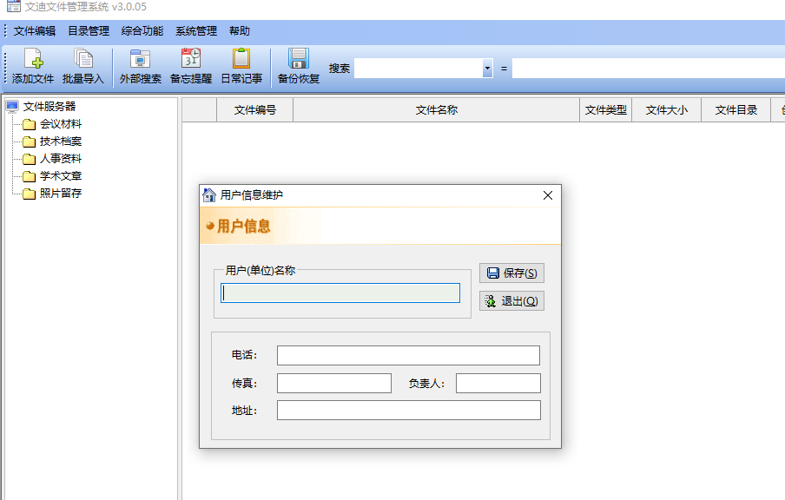Image resolution: width=785 pixels, height=500 pixels.
Task: Launch the 外部搜索 toolbar icon
Action: click(140, 58)
